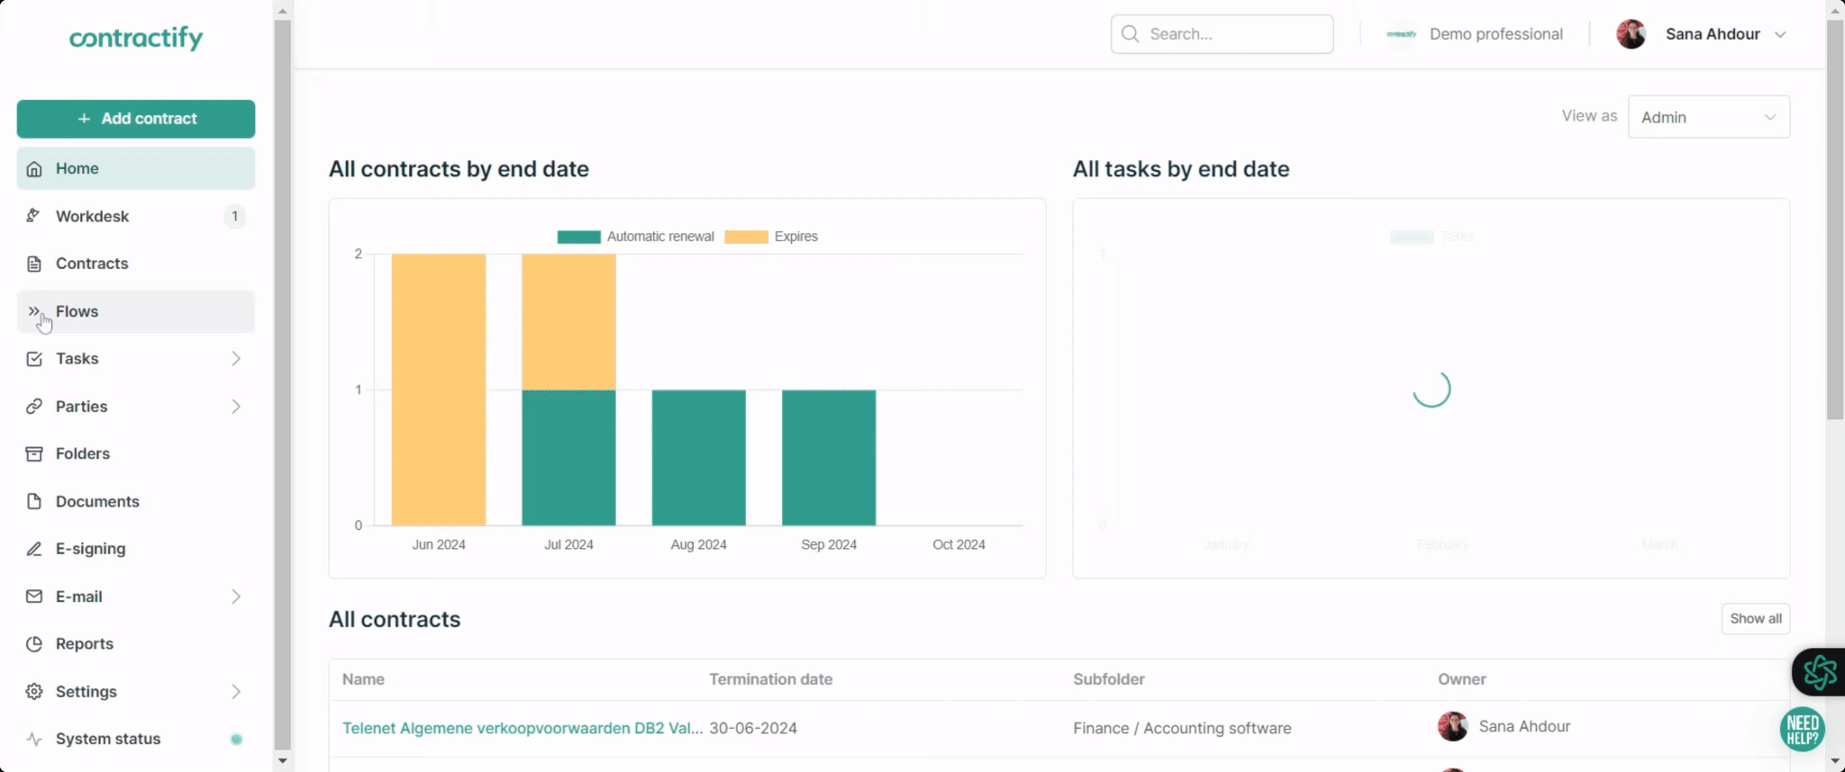Go to Contracts in the sidebar
This screenshot has width=1845, height=772.
(x=92, y=264)
